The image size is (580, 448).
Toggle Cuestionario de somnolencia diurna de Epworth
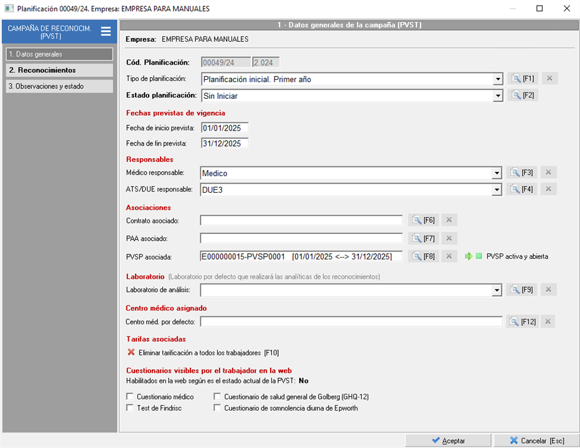tap(217, 408)
